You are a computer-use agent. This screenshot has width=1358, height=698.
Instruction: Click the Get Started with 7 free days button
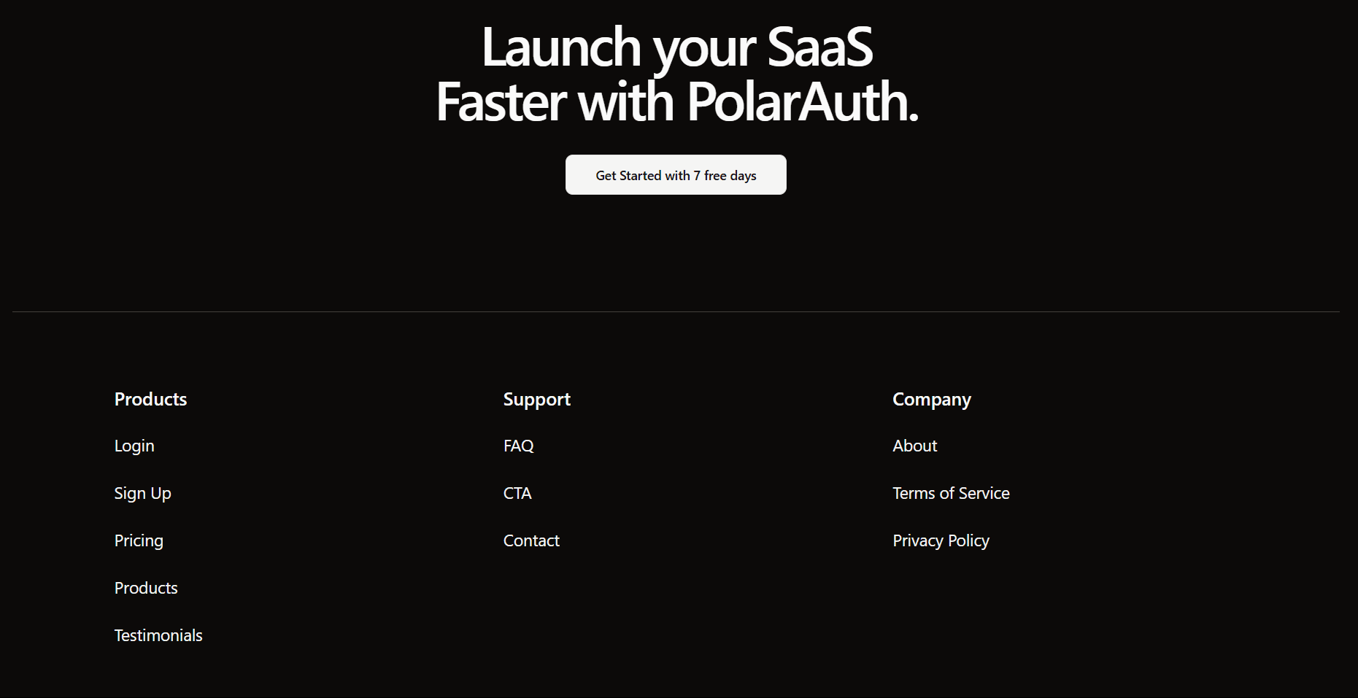point(675,174)
